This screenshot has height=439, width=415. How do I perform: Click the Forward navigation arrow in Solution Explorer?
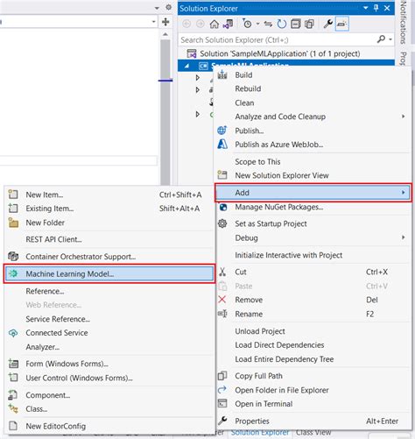click(x=200, y=24)
